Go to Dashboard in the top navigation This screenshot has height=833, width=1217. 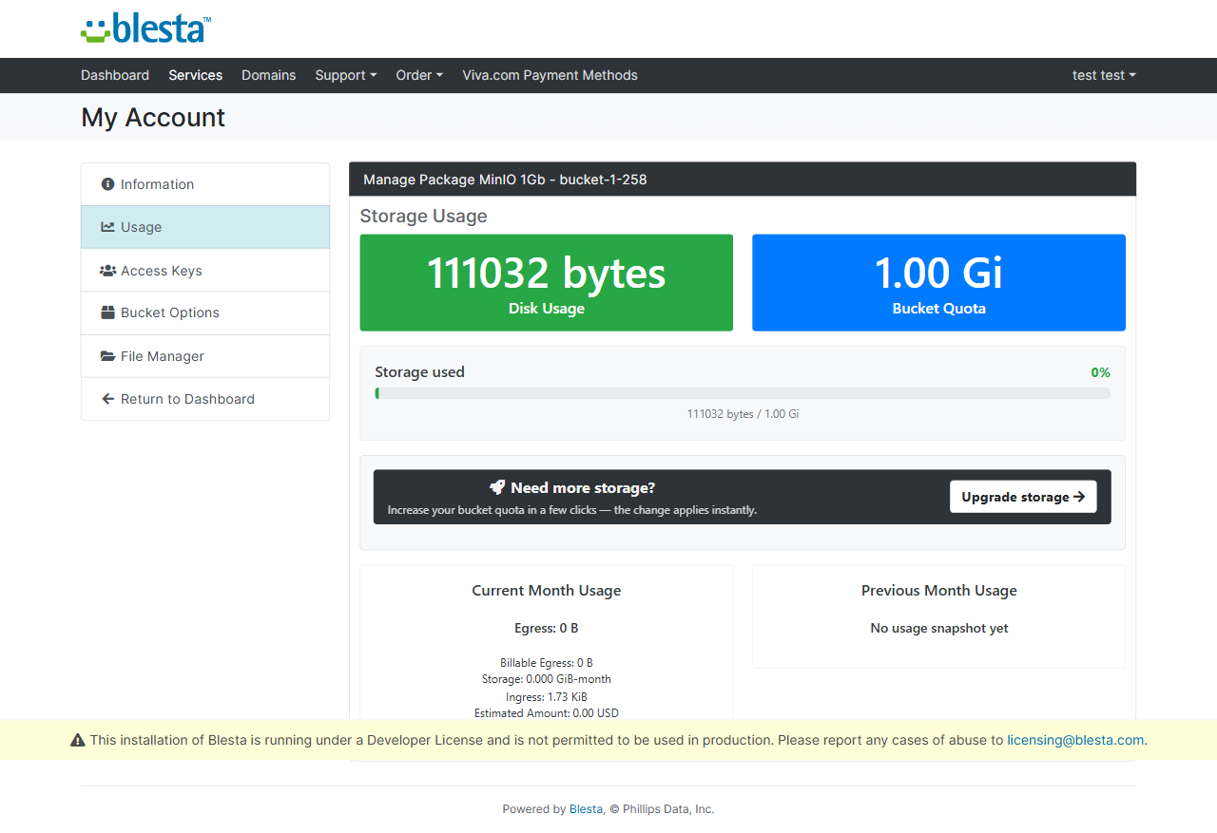pyautogui.click(x=115, y=75)
